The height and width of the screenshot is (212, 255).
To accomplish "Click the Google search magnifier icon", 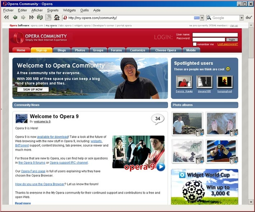I will click(209, 18).
